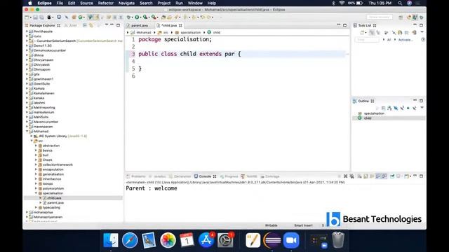Open Zoom from the Dock
This screenshot has height=252, width=449.
tap(291, 240)
